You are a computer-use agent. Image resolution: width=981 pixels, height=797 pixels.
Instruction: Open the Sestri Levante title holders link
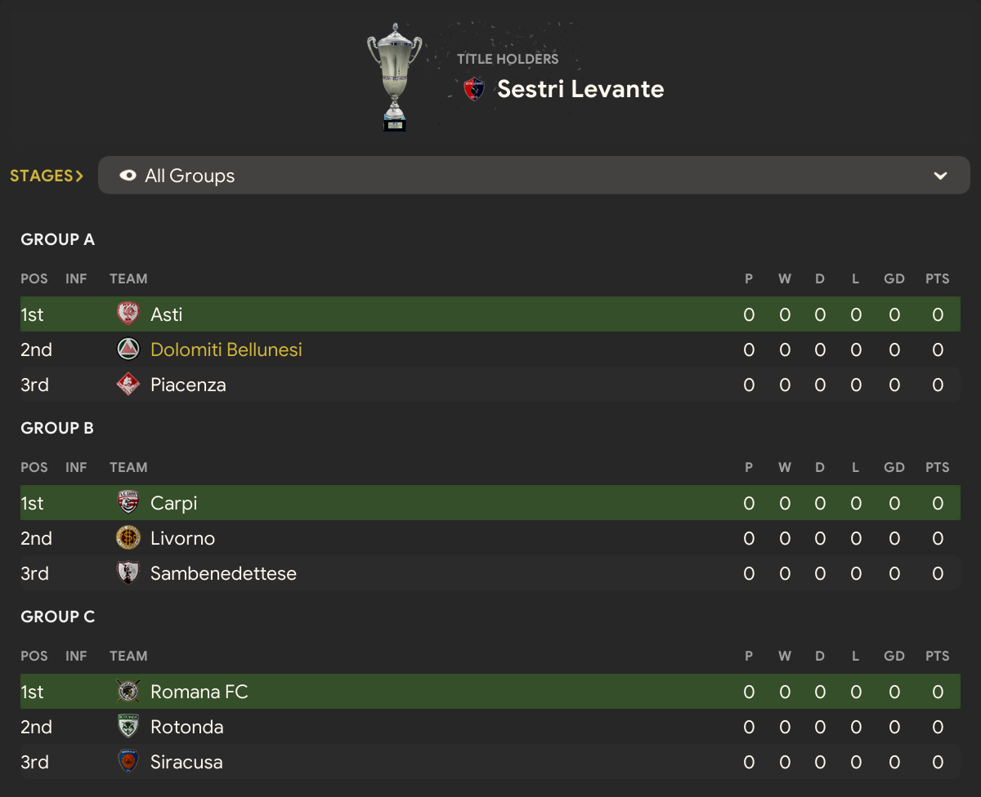pyautogui.click(x=580, y=89)
